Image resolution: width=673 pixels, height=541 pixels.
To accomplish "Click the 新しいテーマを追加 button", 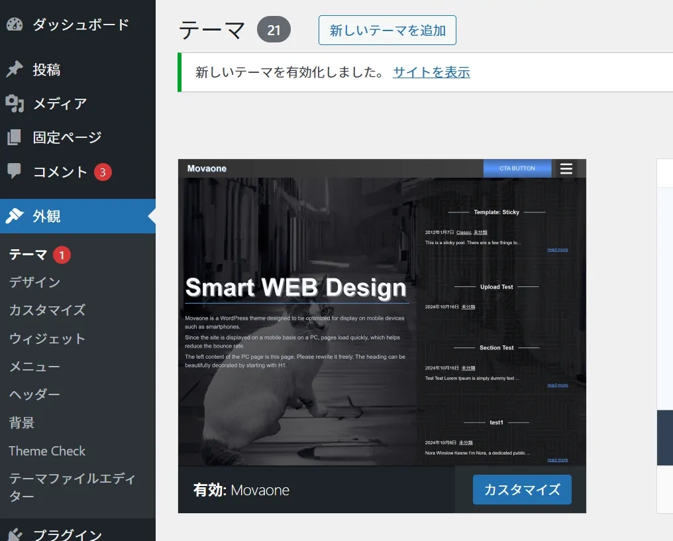I will 387,30.
